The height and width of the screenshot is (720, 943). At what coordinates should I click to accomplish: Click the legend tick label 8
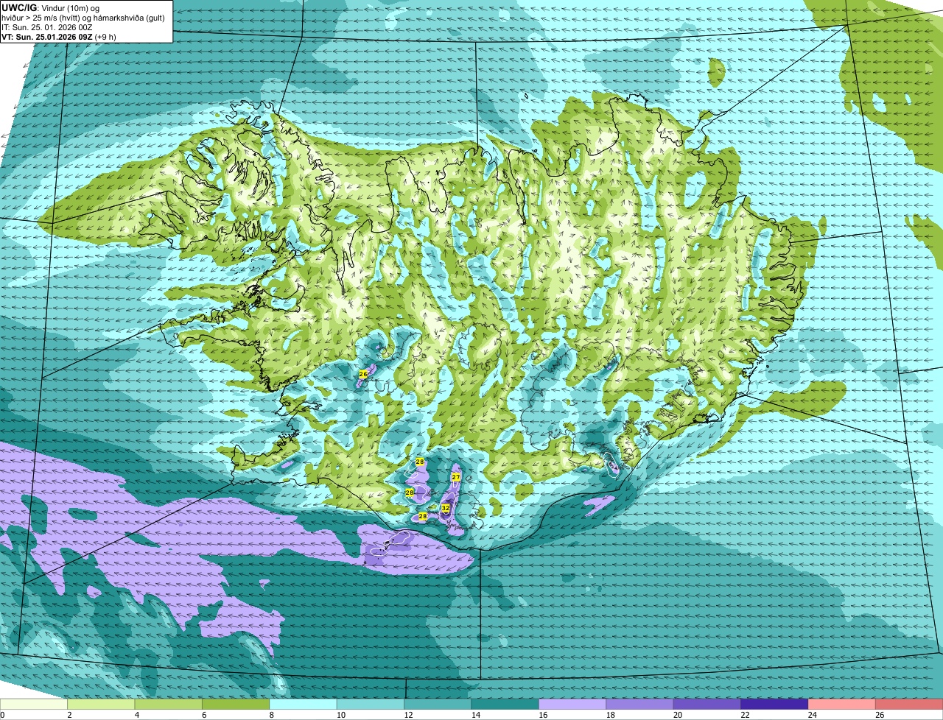click(271, 714)
